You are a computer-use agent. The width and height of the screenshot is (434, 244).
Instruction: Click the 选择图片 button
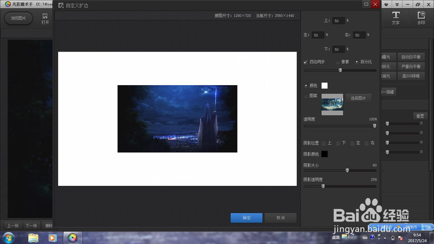point(358,98)
